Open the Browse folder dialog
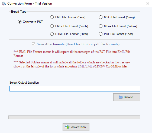Image resolution: width=152 pixels, height=133 pixels. click(127, 97)
